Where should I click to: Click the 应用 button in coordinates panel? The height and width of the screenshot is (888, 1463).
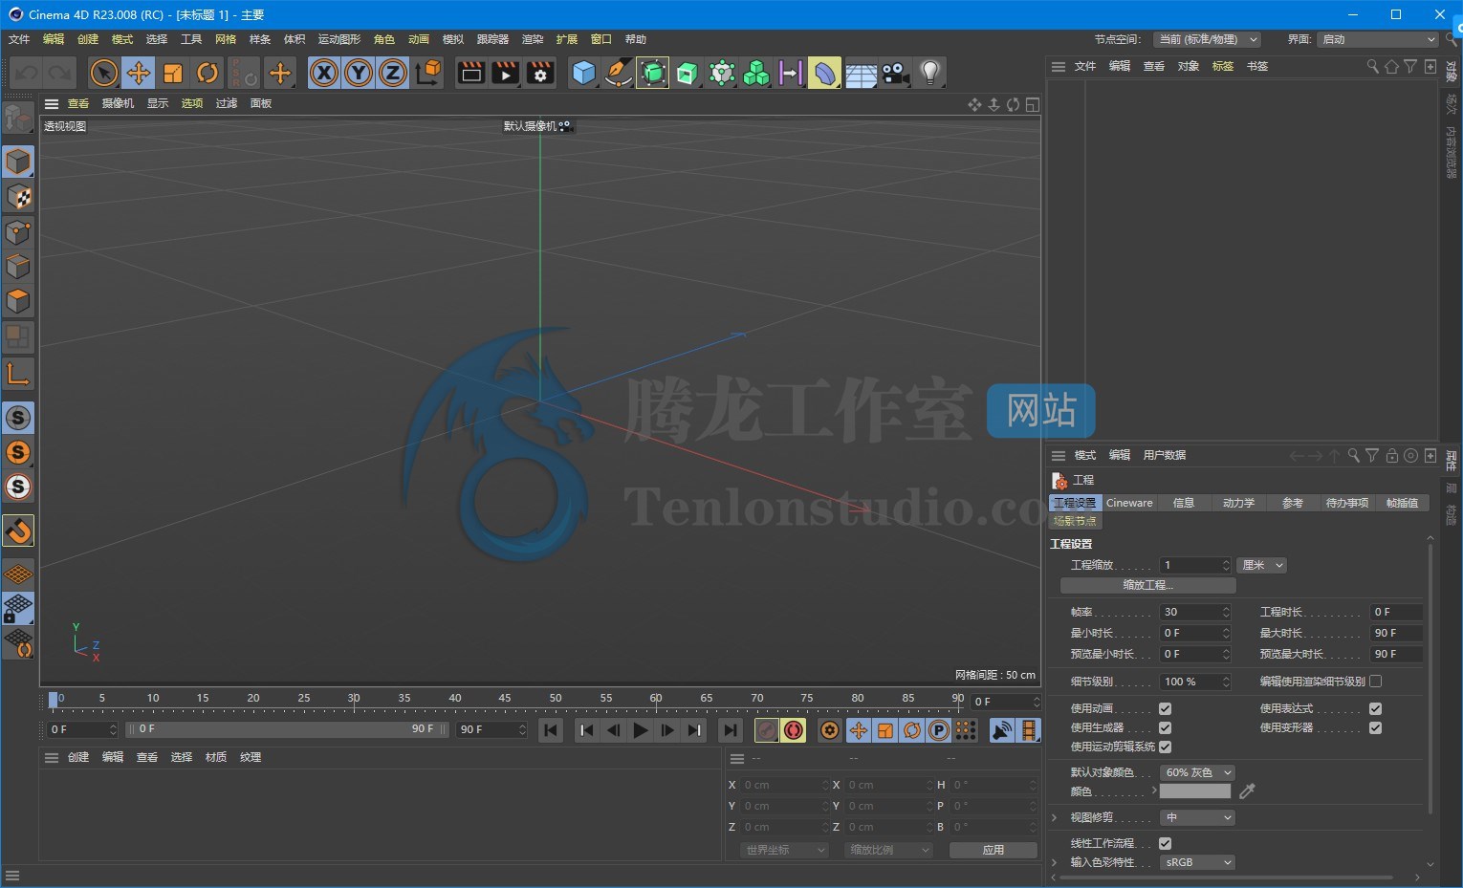pos(993,850)
